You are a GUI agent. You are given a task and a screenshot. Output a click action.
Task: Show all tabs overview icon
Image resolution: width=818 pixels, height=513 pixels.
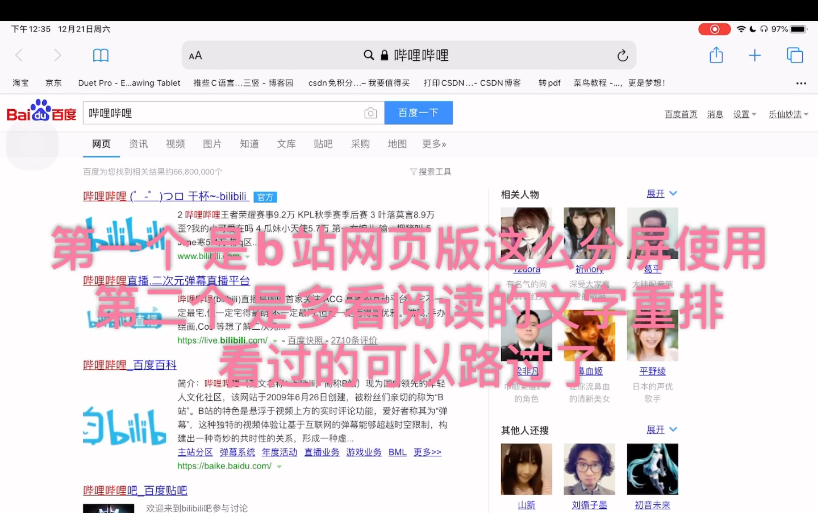795,55
